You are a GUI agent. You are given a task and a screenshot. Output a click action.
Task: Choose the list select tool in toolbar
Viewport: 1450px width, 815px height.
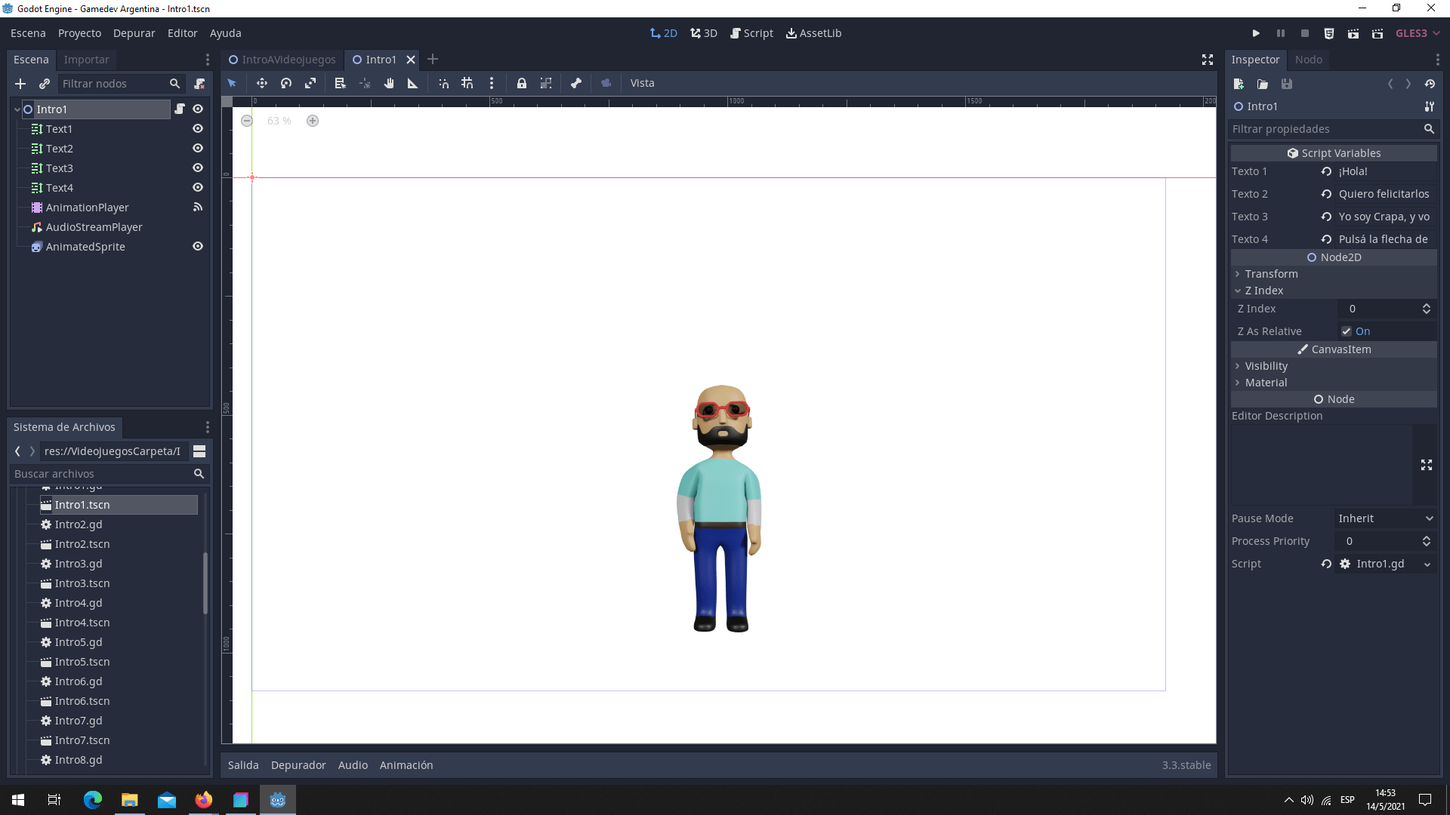[x=340, y=83]
